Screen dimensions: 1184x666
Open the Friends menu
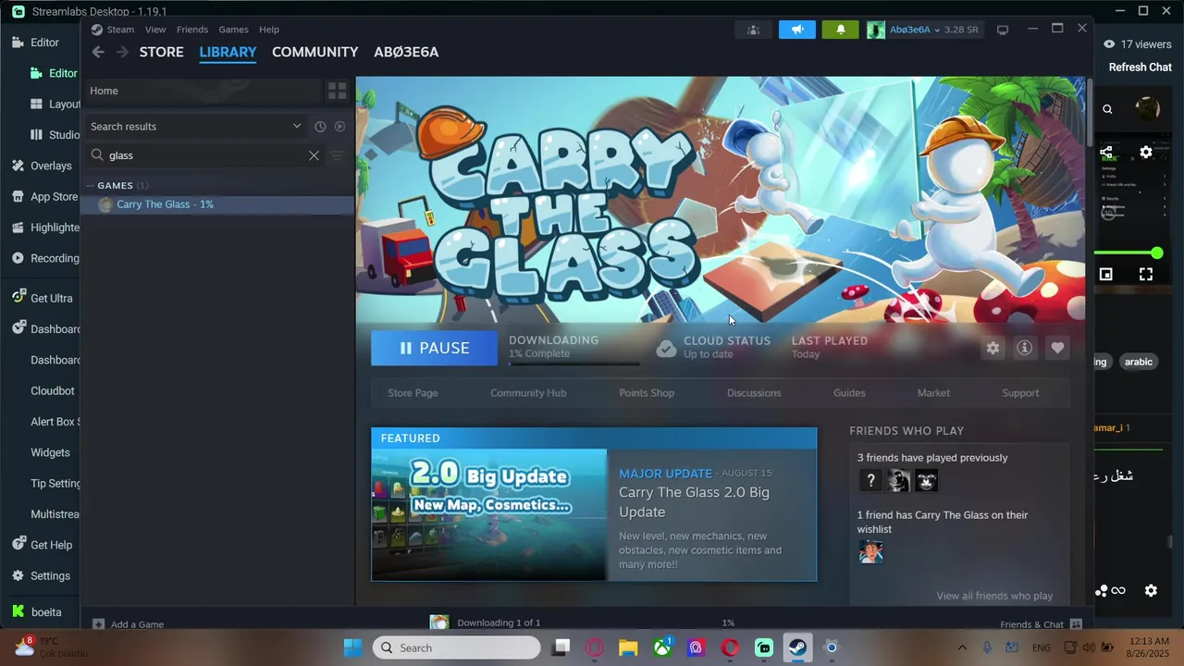(x=192, y=30)
